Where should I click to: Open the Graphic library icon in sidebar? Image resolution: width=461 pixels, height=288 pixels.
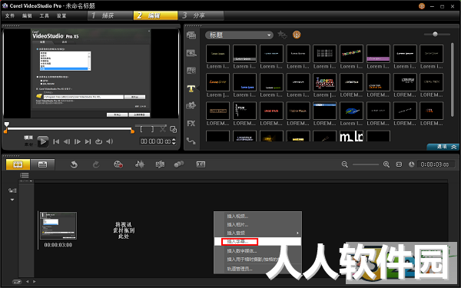point(191,106)
